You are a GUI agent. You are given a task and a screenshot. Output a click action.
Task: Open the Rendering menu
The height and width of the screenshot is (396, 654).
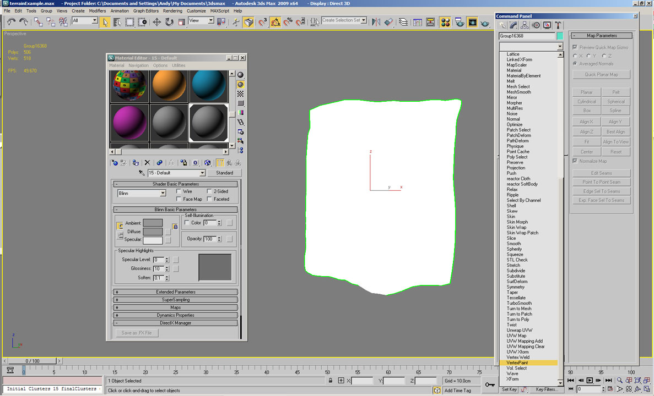172,11
